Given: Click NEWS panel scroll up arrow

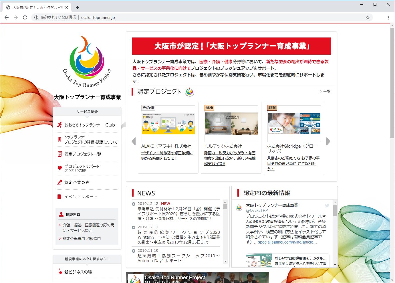Looking at the screenshot, I should [x=225, y=202].
